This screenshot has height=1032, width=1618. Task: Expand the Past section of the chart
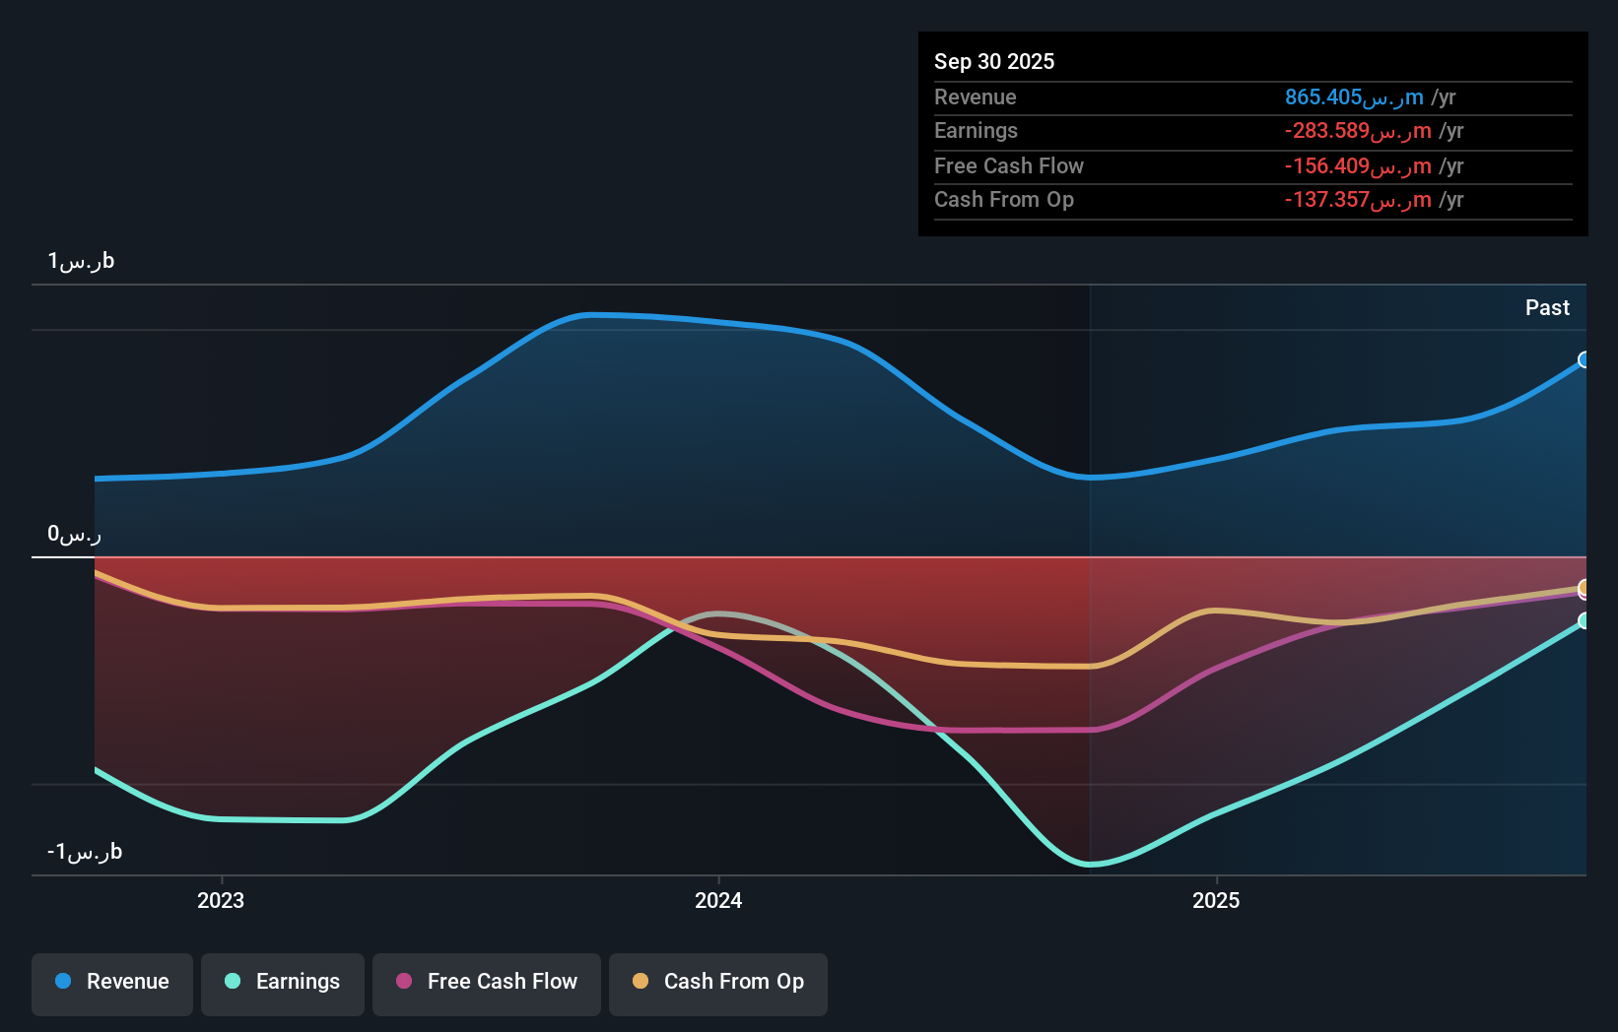(1547, 307)
